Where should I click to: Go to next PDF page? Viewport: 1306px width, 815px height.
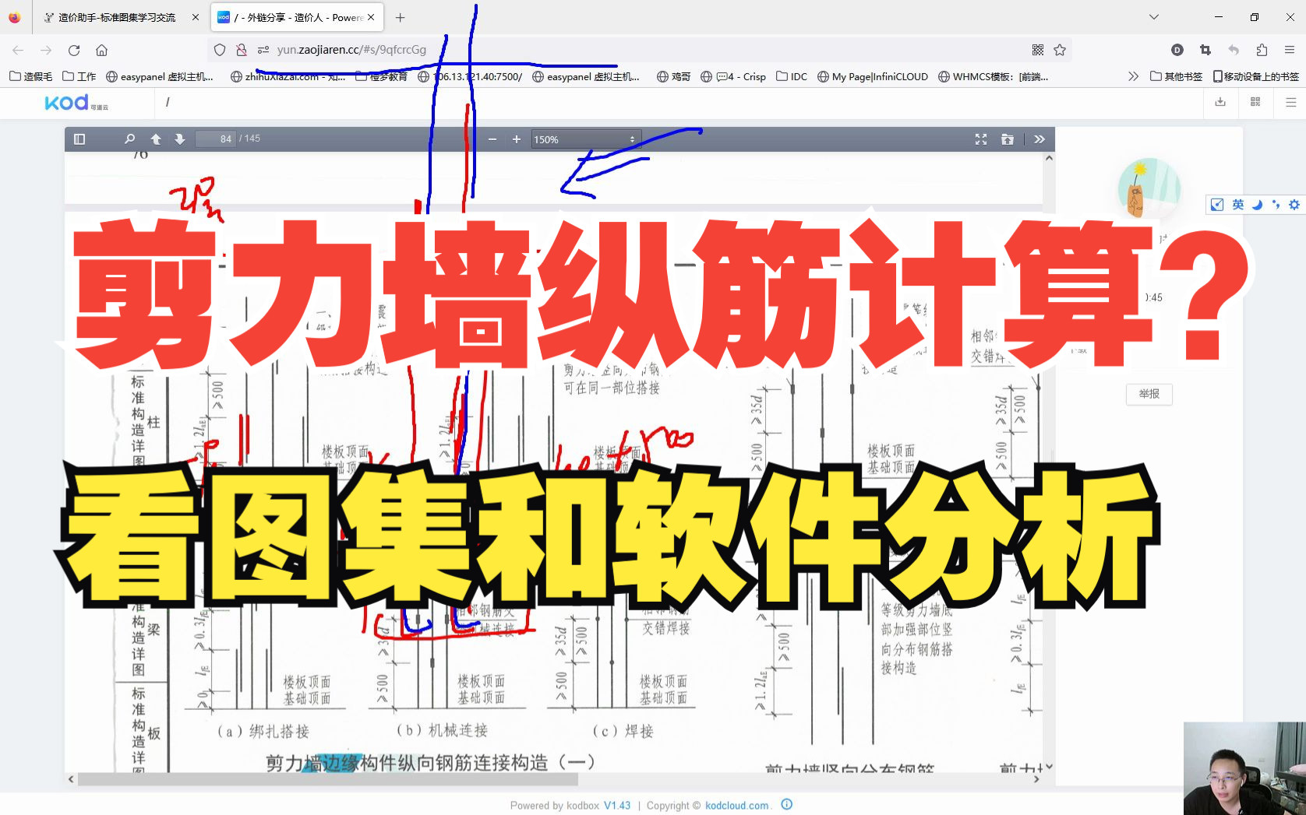tap(180, 139)
